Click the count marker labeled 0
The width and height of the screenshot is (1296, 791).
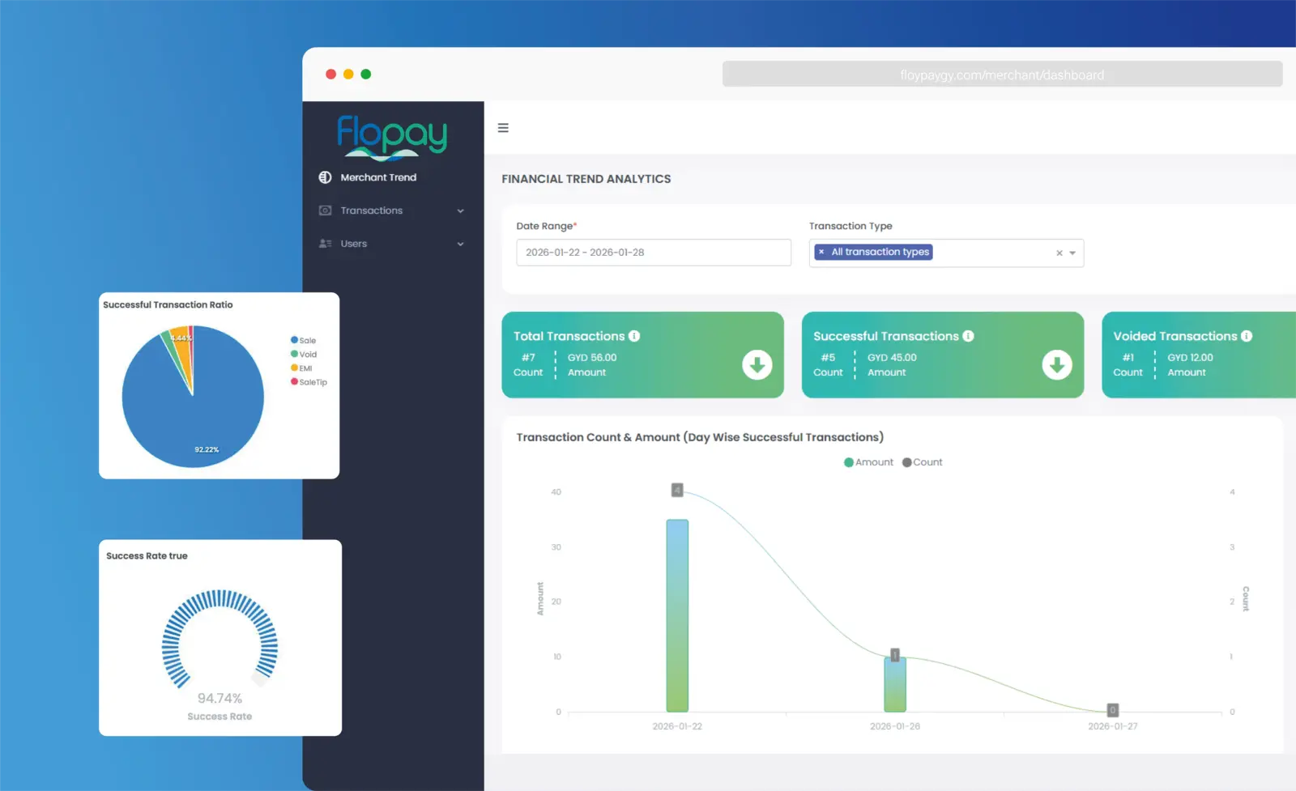click(1113, 710)
